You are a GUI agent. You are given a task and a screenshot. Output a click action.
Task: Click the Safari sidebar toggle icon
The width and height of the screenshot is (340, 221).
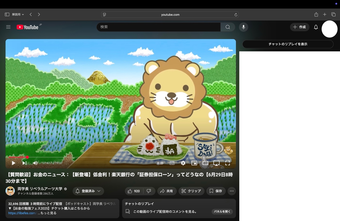tap(7, 15)
